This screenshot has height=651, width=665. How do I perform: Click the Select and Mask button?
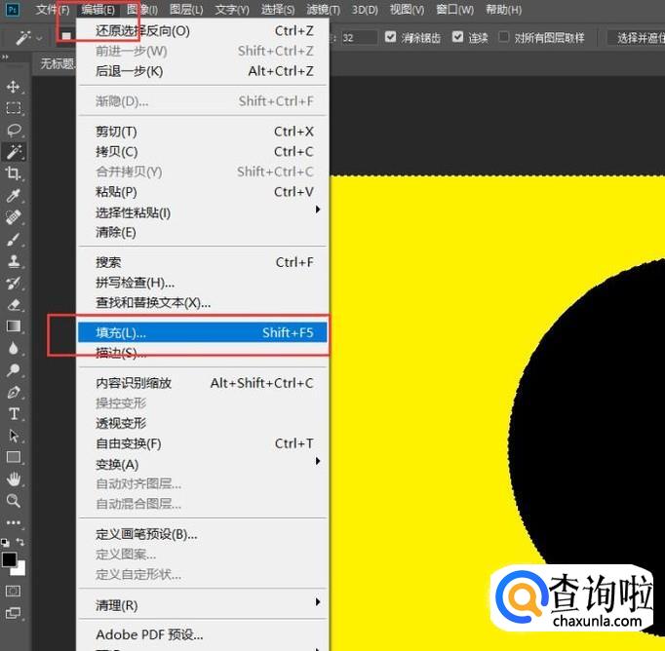point(636,38)
